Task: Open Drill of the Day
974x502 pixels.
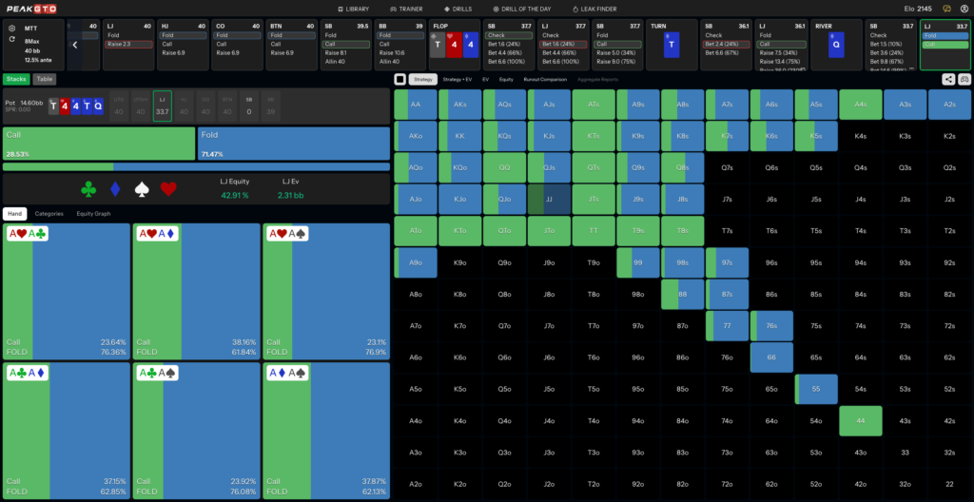Action: coord(522,9)
